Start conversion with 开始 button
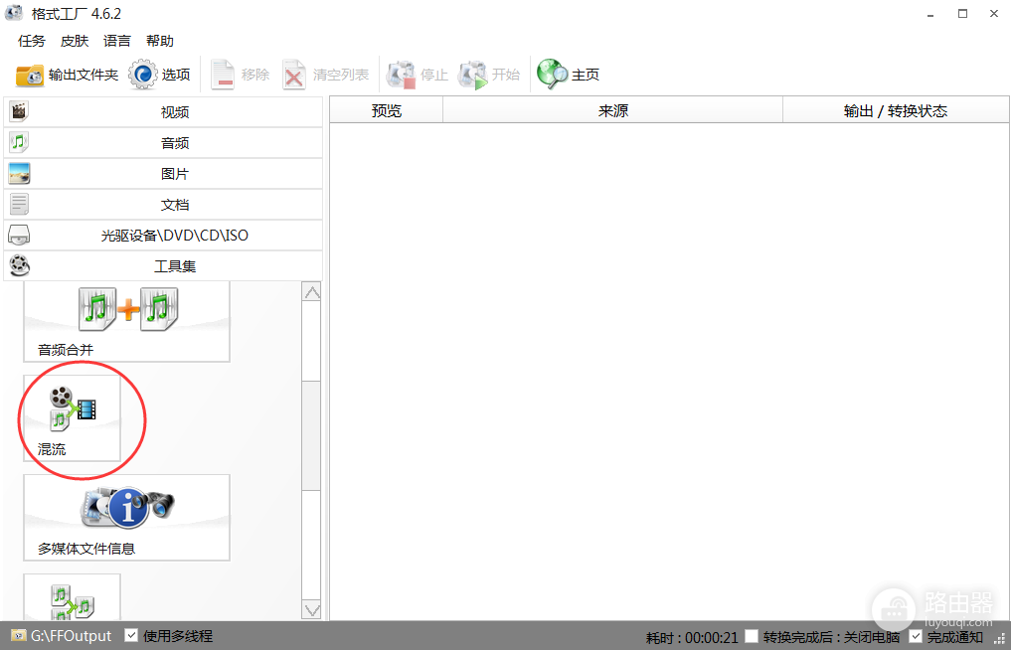Viewport: 1011px width, 650px height. tap(489, 75)
